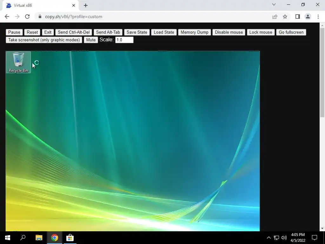Screen dimensions: 325x244
Task: Click the Exit button
Action: (48, 32)
